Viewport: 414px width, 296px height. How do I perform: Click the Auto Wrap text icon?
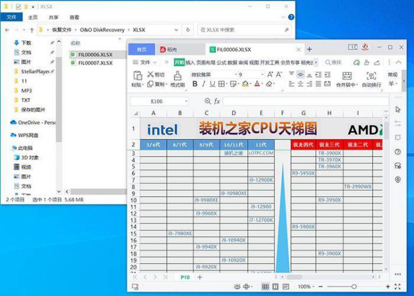371,76
